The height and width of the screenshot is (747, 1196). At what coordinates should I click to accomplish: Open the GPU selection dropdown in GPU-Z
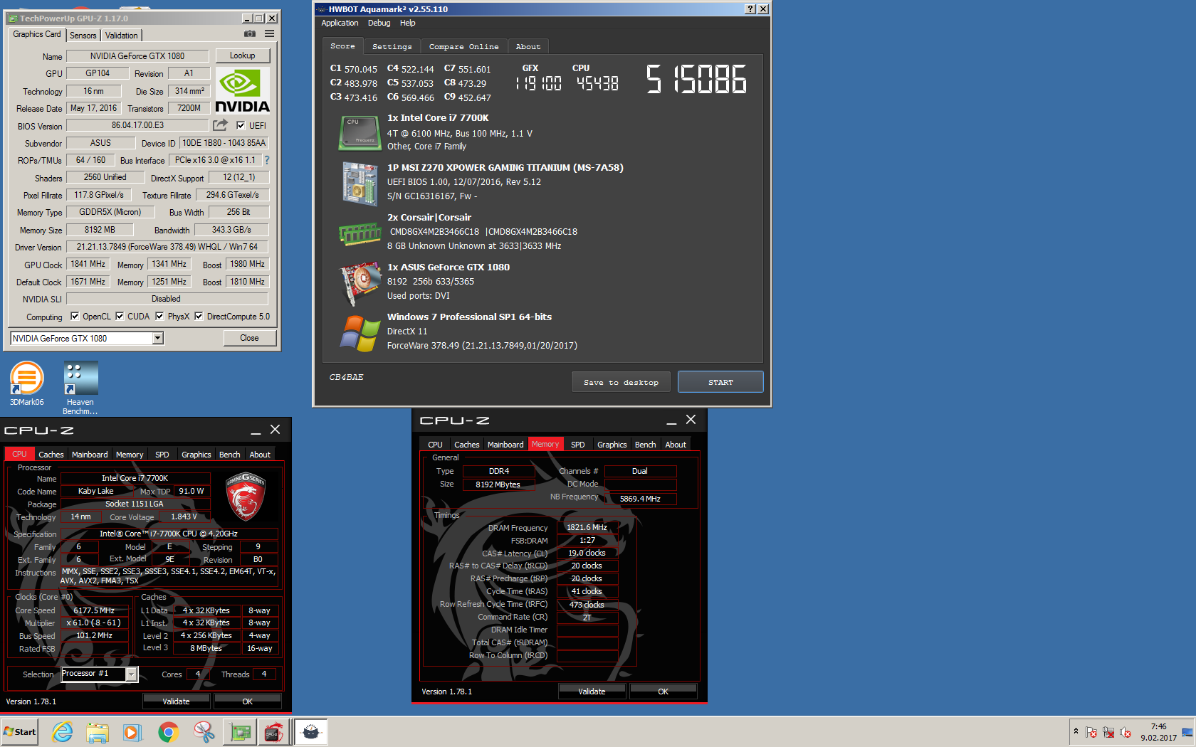[158, 339]
